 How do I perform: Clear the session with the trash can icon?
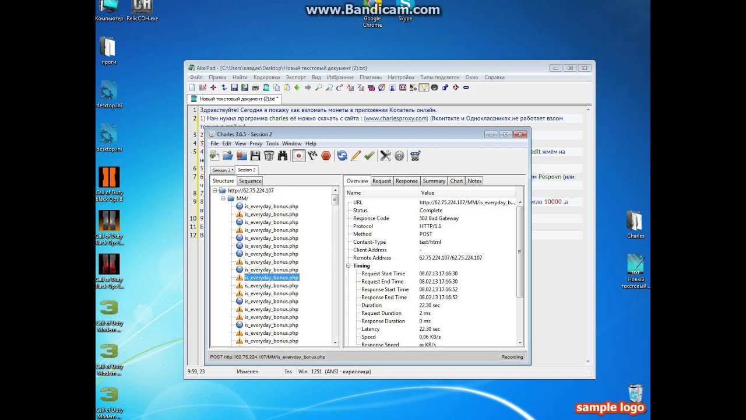(x=269, y=156)
